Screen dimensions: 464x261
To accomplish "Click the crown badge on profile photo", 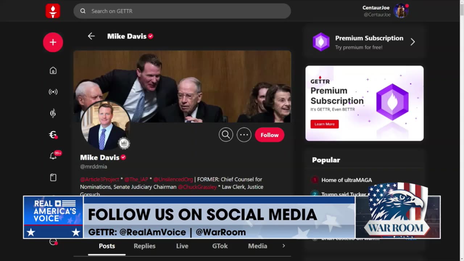I will [x=124, y=143].
